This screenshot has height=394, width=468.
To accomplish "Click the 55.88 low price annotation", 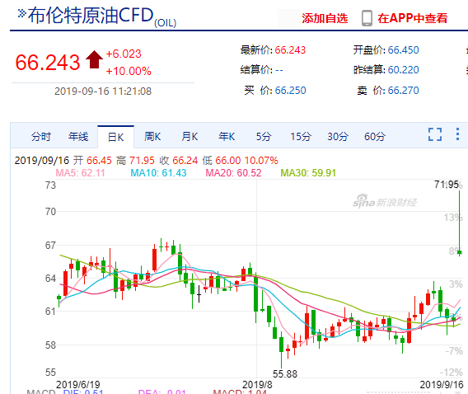I will tap(285, 374).
